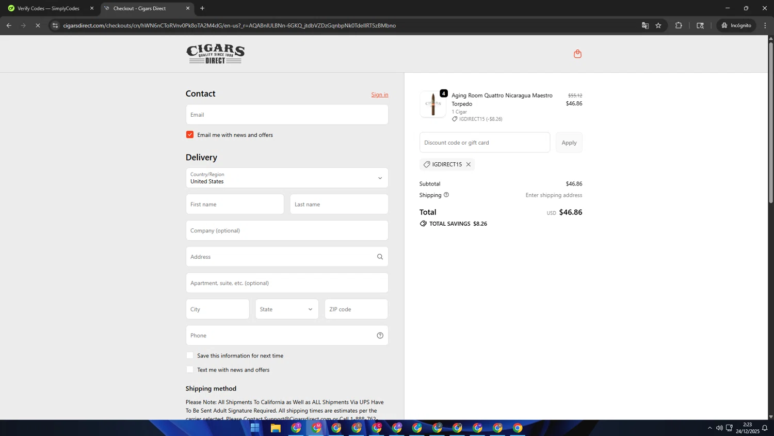Click the address search magnifier icon
This screenshot has width=774, height=436.
point(380,257)
